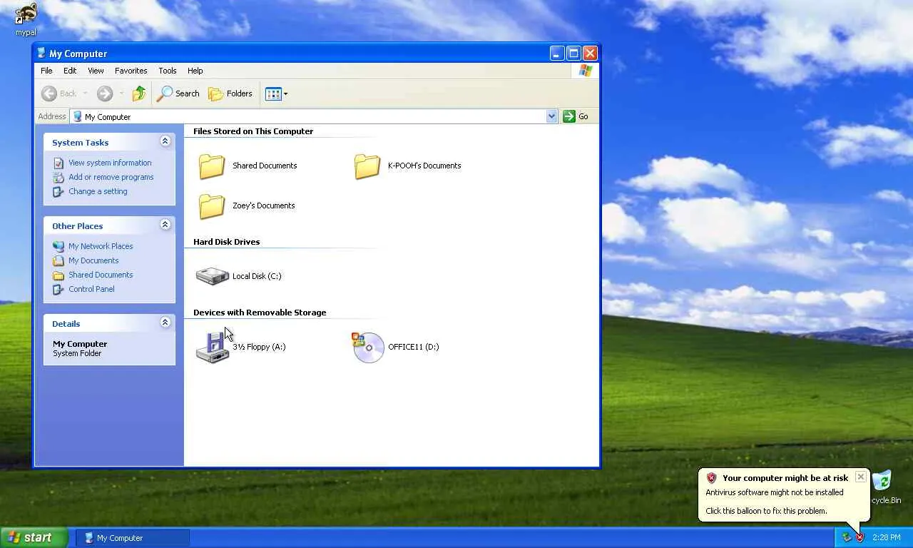Close the security warning balloon
Screen dimensions: 913x548
[860, 477]
